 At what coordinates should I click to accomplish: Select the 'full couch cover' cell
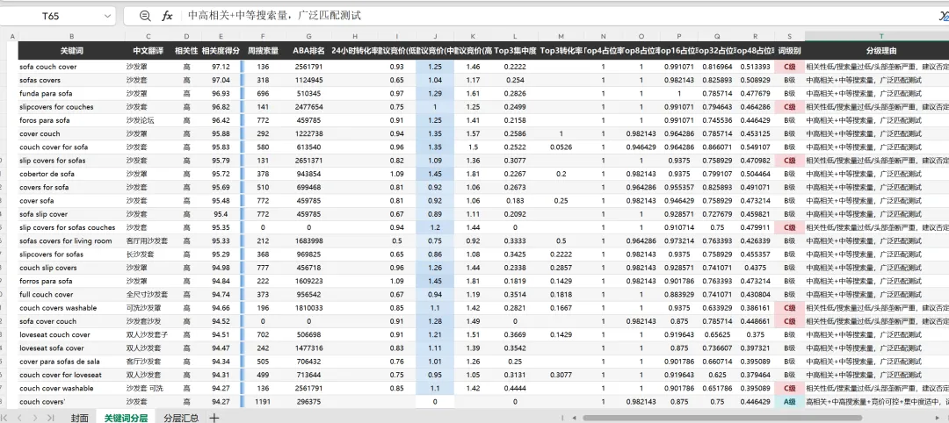point(71,294)
